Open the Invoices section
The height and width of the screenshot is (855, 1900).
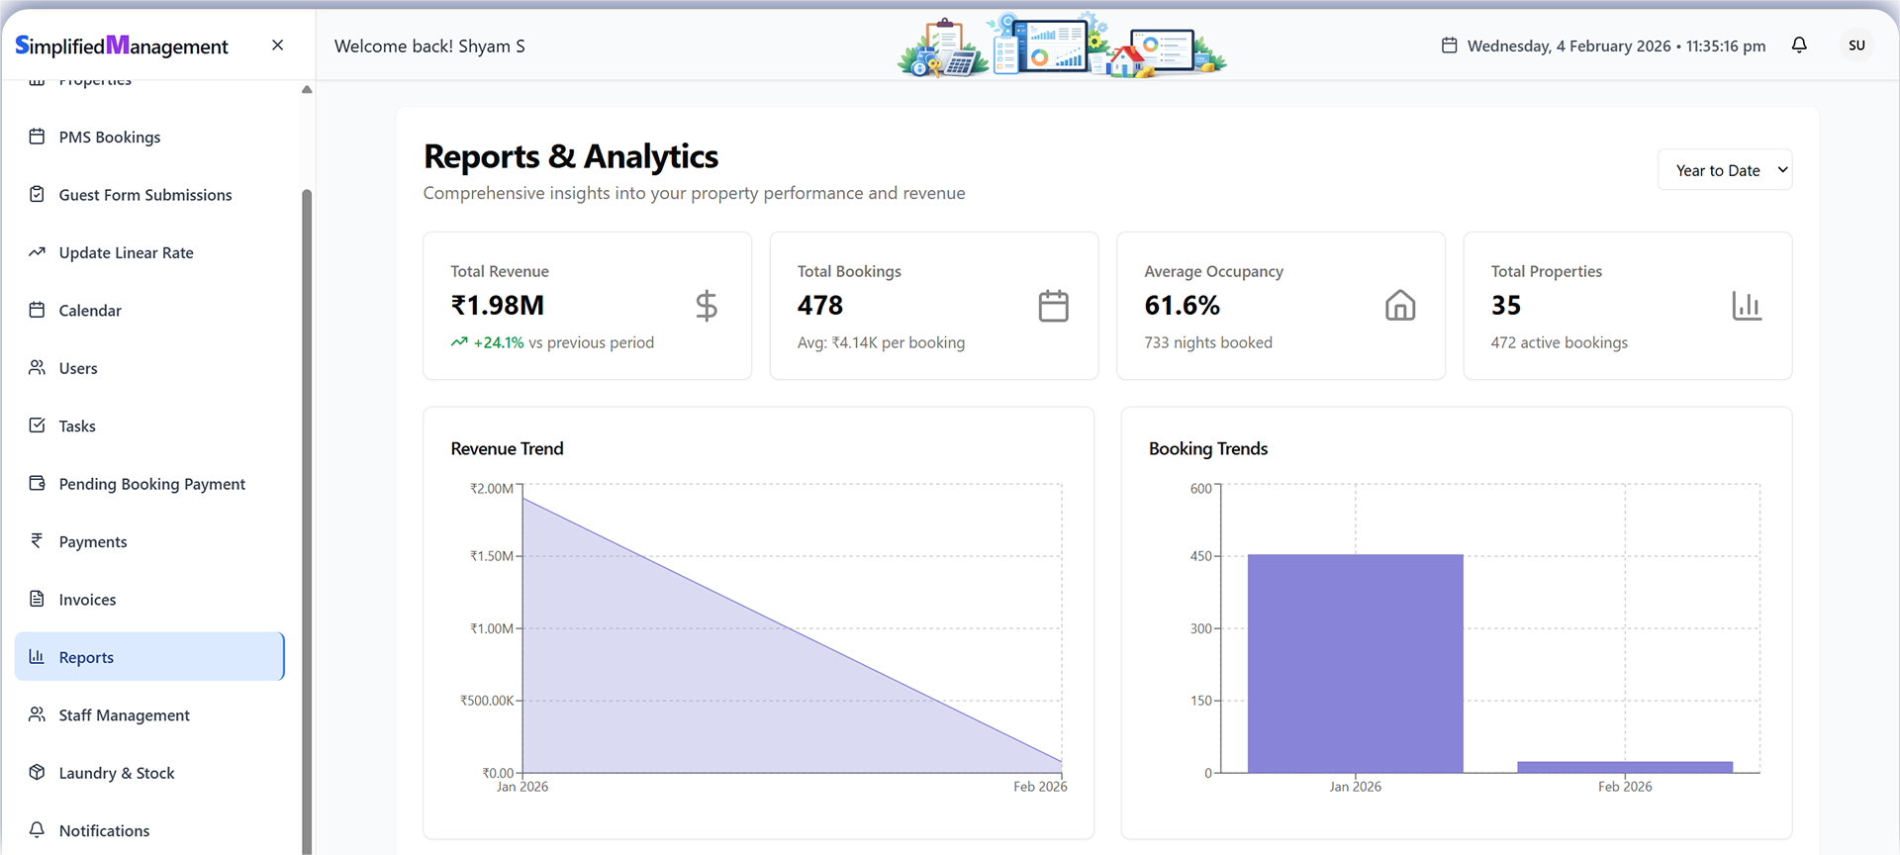tap(87, 600)
